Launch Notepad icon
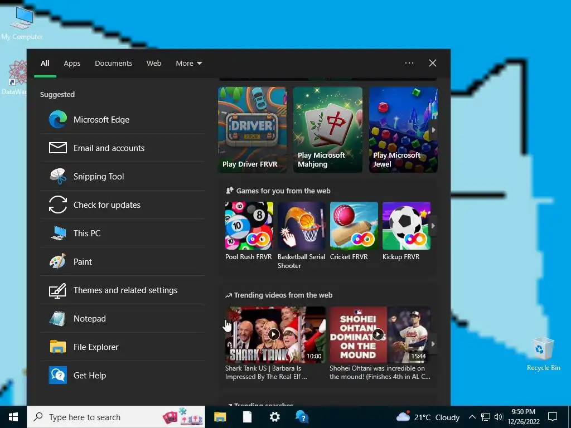Image resolution: width=571 pixels, height=428 pixels. [58, 318]
